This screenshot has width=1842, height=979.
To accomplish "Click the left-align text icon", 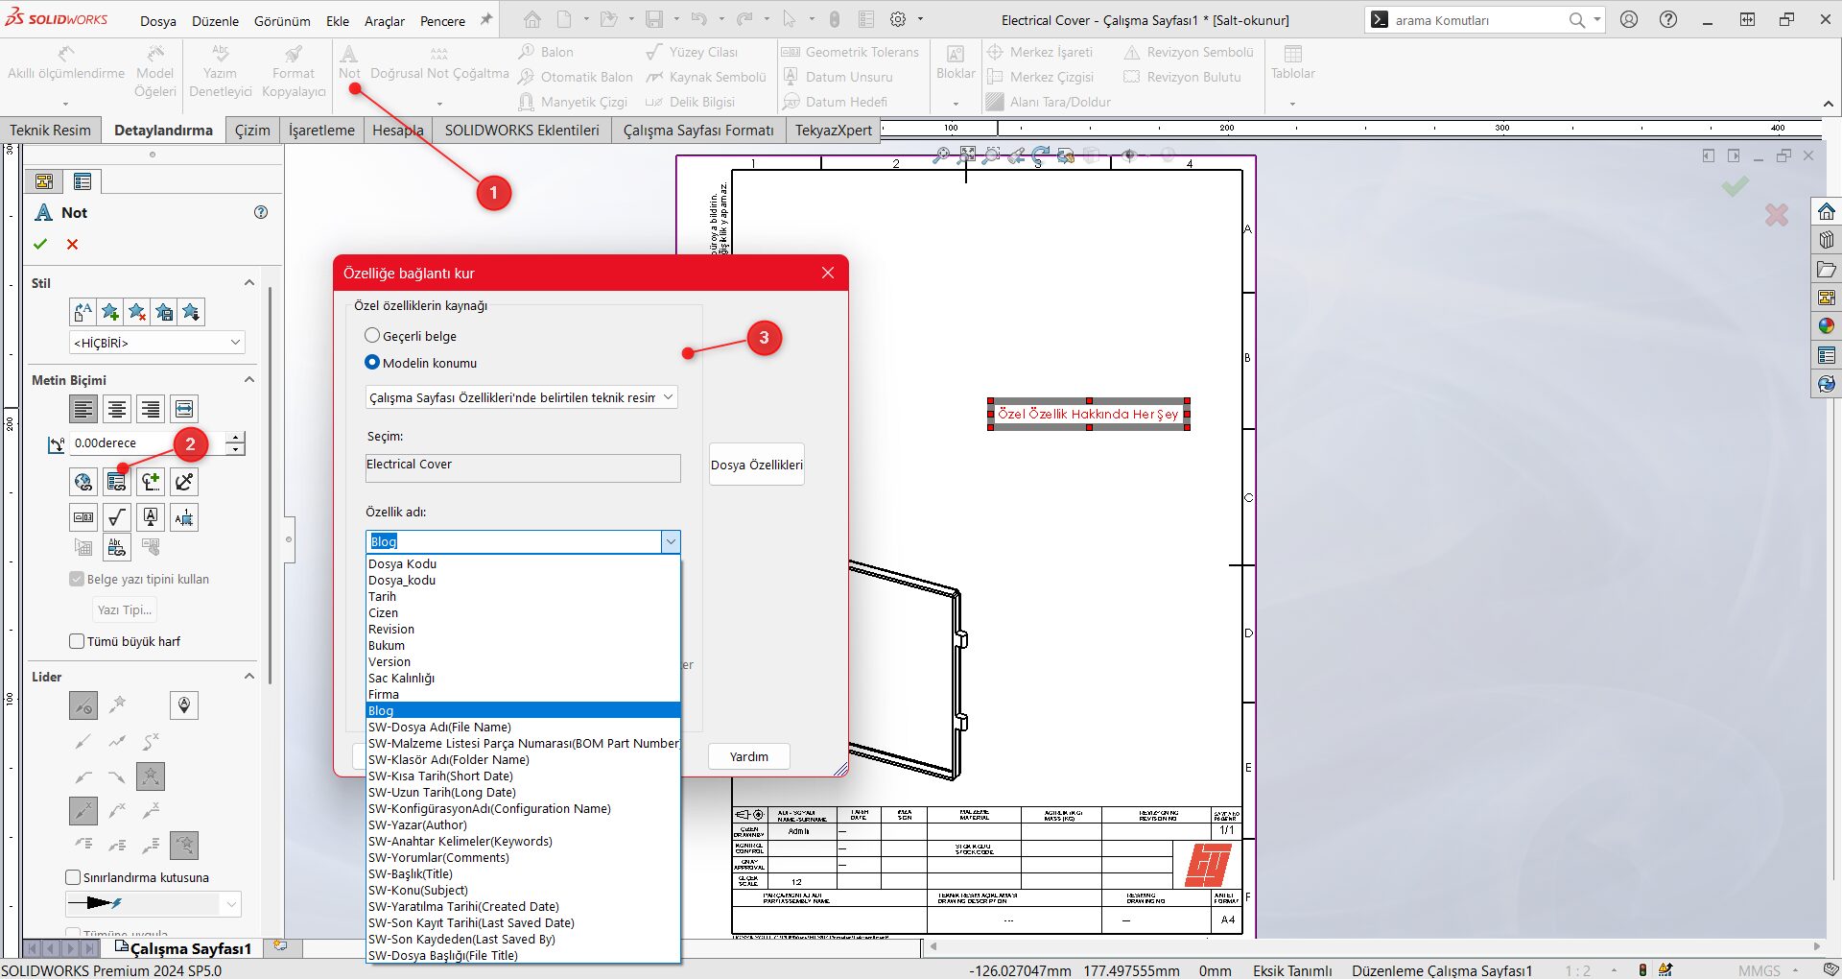I will pyautogui.click(x=83, y=410).
